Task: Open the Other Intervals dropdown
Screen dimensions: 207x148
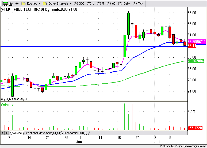Action: (71, 3)
